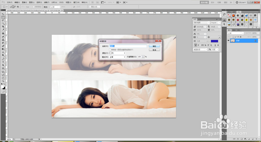The image size is (261, 142).
Task: Expand the font family dropdown 微软雅黑
Action: (x=209, y=23)
